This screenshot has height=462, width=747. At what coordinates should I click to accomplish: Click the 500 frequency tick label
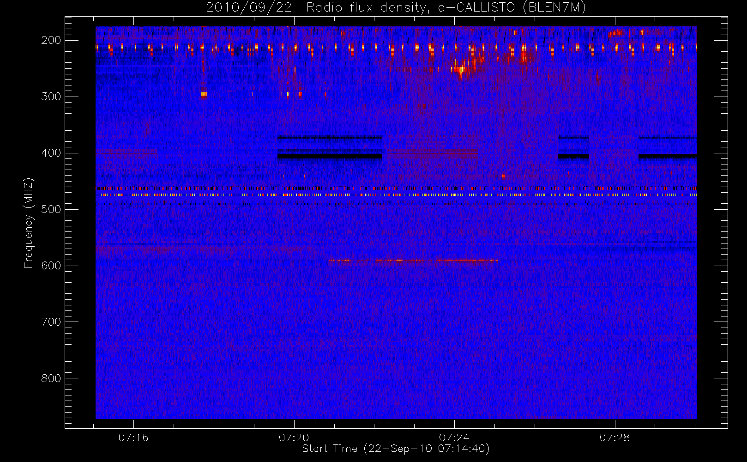[x=51, y=209]
